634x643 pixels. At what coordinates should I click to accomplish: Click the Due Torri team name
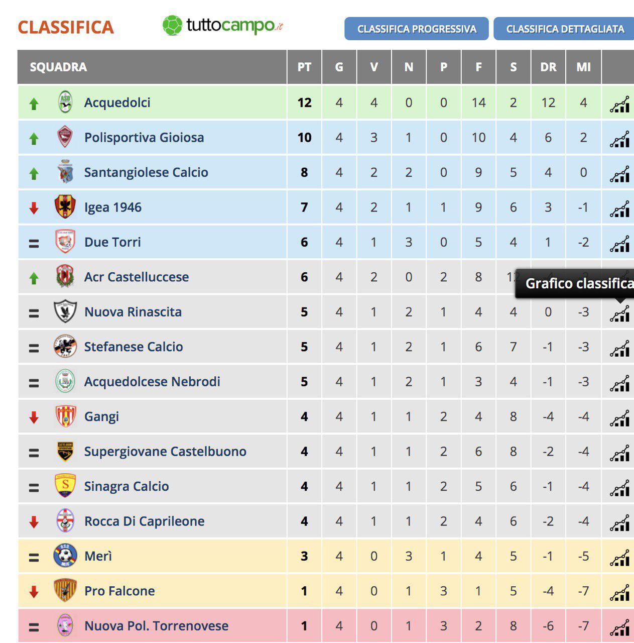click(112, 242)
